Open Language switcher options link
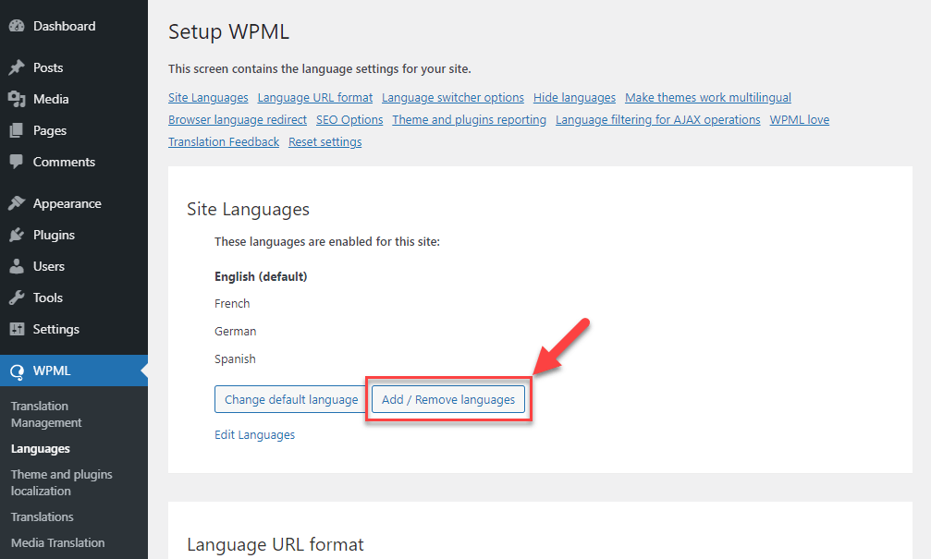Screen dimensions: 931x559 [452, 98]
